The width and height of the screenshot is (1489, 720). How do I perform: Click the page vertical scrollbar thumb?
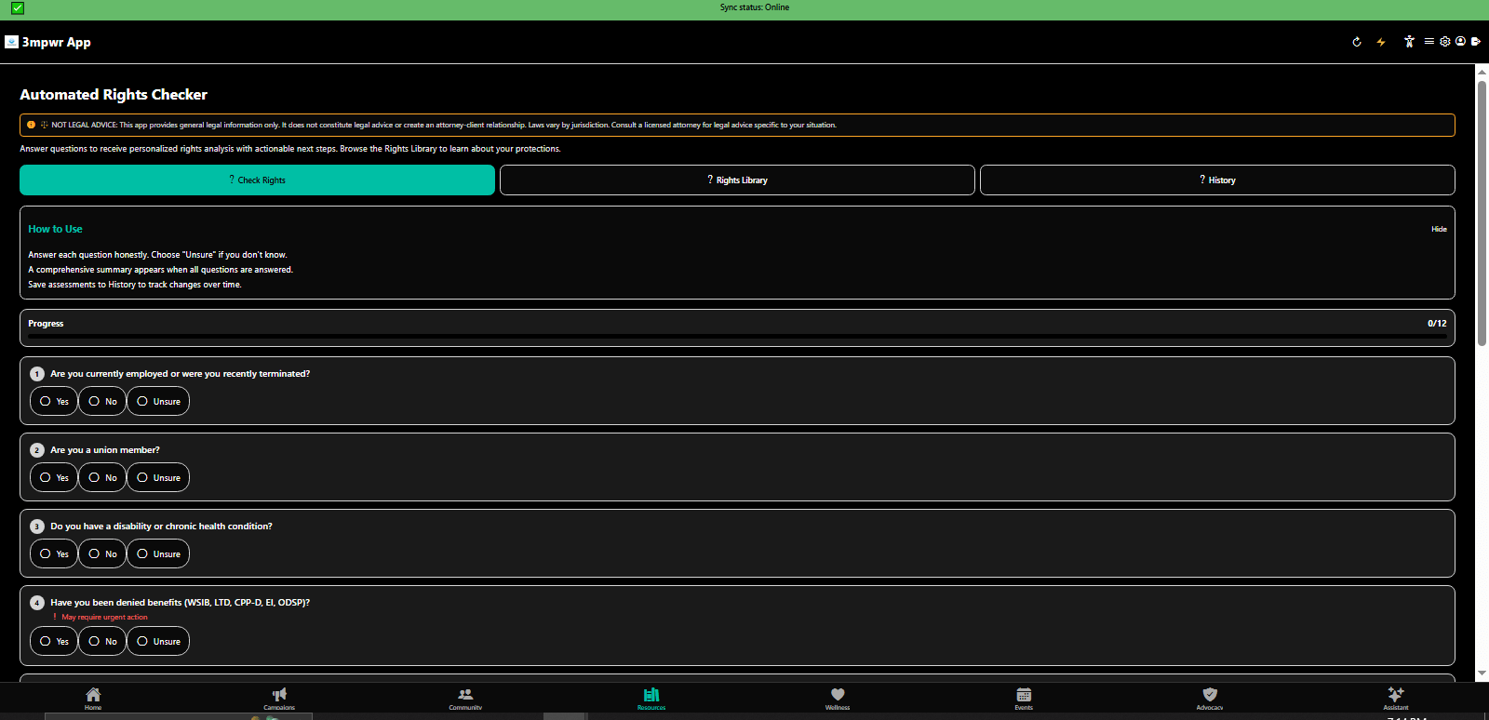[1482, 213]
